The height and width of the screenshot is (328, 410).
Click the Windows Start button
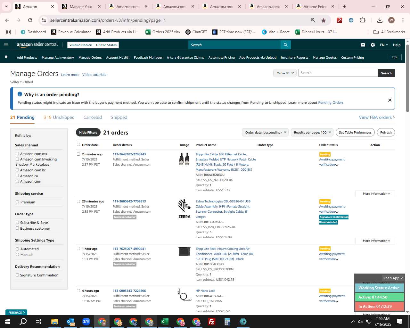8,322
